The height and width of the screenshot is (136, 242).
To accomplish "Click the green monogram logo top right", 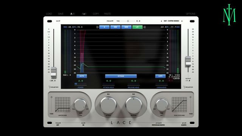I will tap(230, 15).
